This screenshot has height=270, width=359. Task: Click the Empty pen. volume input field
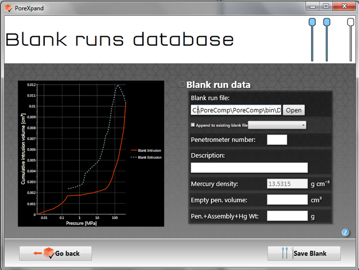point(287,200)
